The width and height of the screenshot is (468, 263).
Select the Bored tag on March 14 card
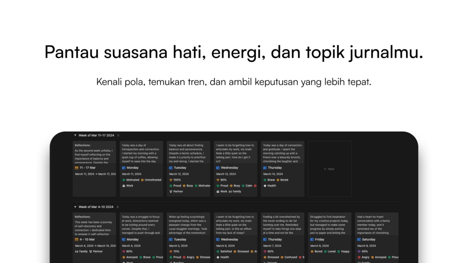[x=282, y=180]
